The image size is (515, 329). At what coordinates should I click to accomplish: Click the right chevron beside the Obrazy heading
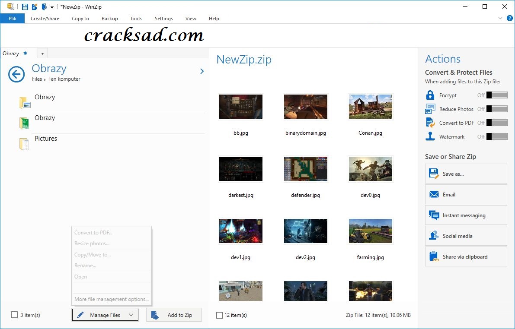coord(202,71)
